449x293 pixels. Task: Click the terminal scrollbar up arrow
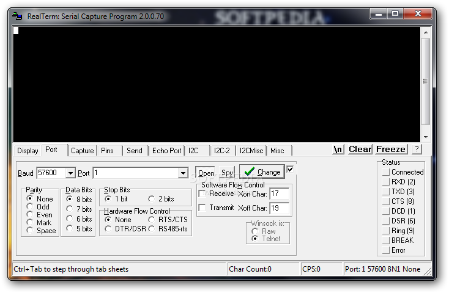coord(426,32)
